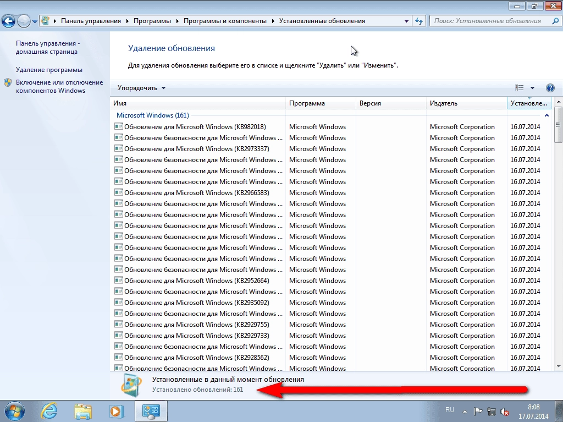Select update KB2973337
This screenshot has height=422, width=563.
tap(197, 148)
